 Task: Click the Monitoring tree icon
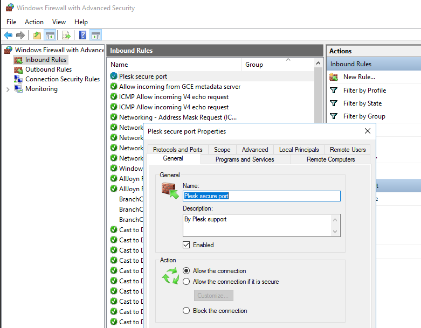pos(18,89)
